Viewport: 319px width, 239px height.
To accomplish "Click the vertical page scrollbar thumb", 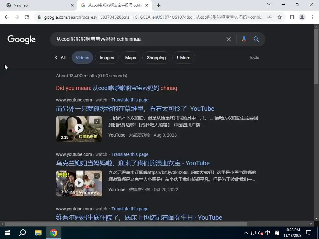I will coord(316,57).
